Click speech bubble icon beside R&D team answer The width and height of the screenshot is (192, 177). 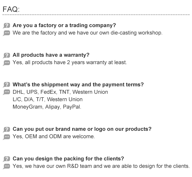coord(7,166)
